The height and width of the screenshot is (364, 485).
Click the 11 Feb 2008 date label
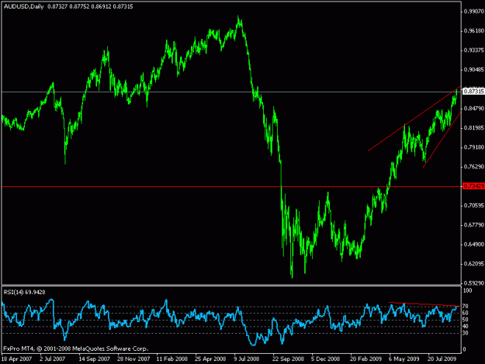click(172, 359)
